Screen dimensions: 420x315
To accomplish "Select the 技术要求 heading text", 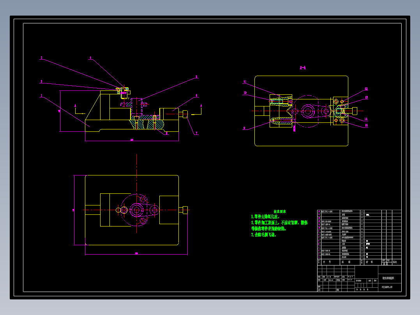I will click(x=280, y=212).
